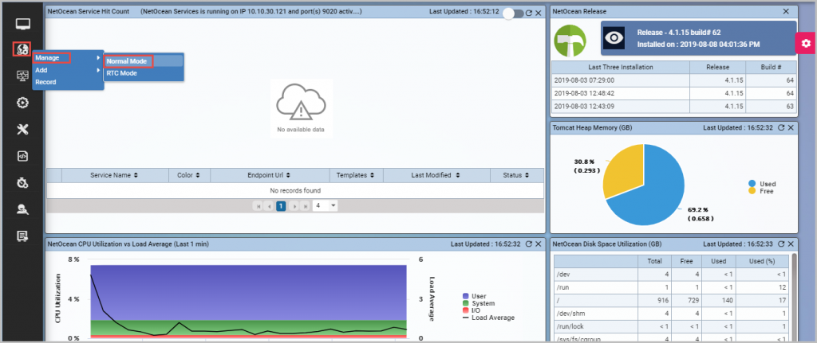Open the rows-per-page dropdown showing 4
This screenshot has width=817, height=343.
(x=326, y=206)
